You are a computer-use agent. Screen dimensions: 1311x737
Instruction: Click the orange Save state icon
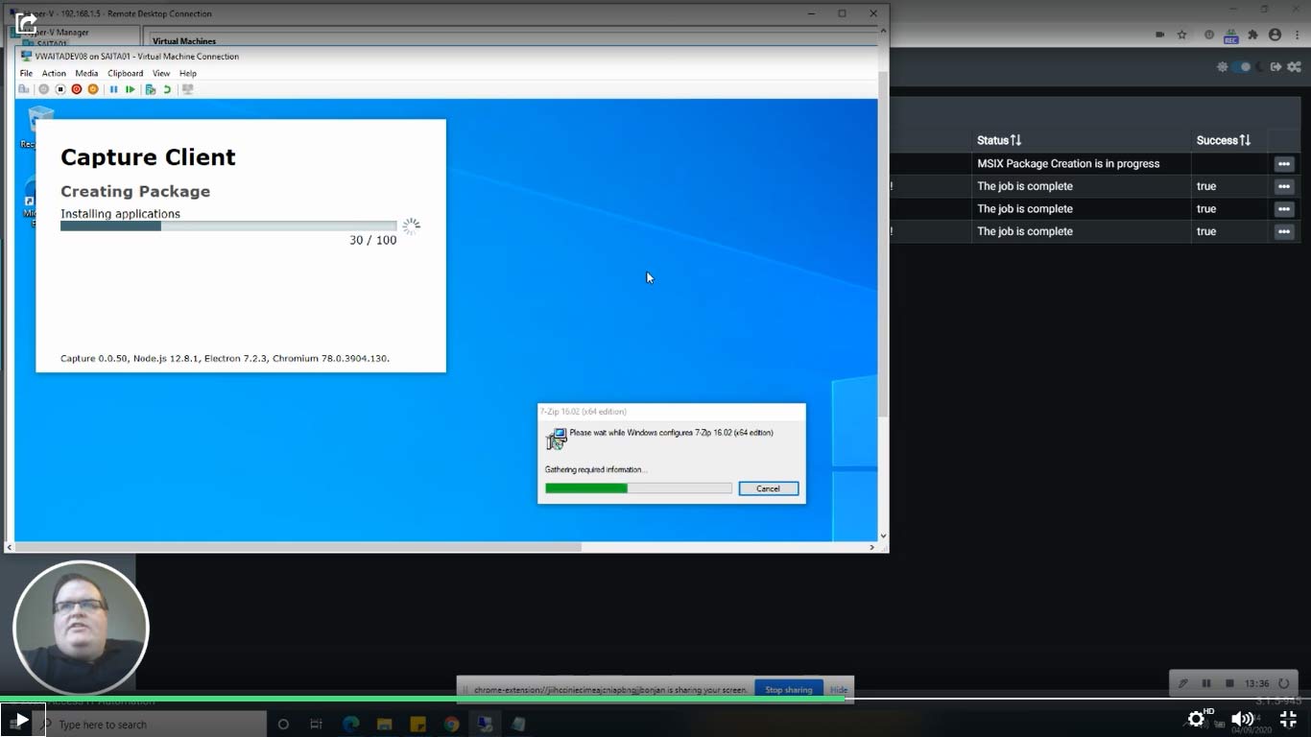(x=93, y=89)
